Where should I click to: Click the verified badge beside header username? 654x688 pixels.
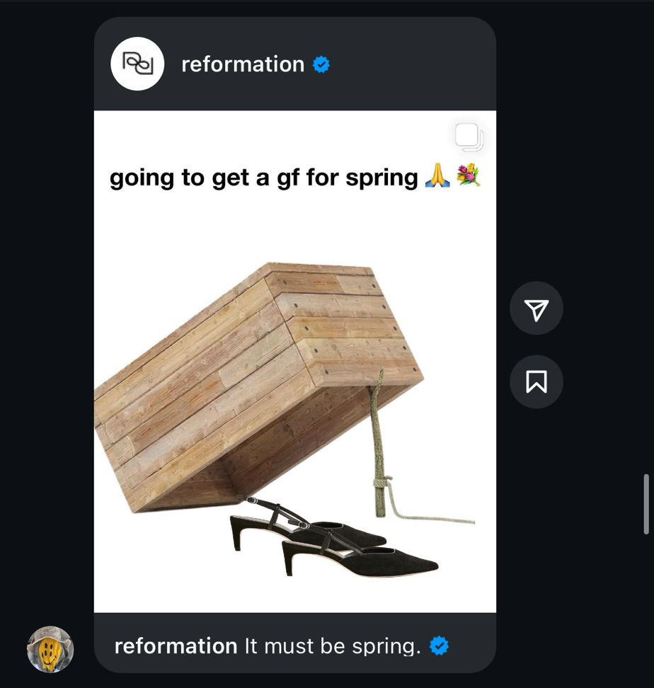[x=321, y=64]
